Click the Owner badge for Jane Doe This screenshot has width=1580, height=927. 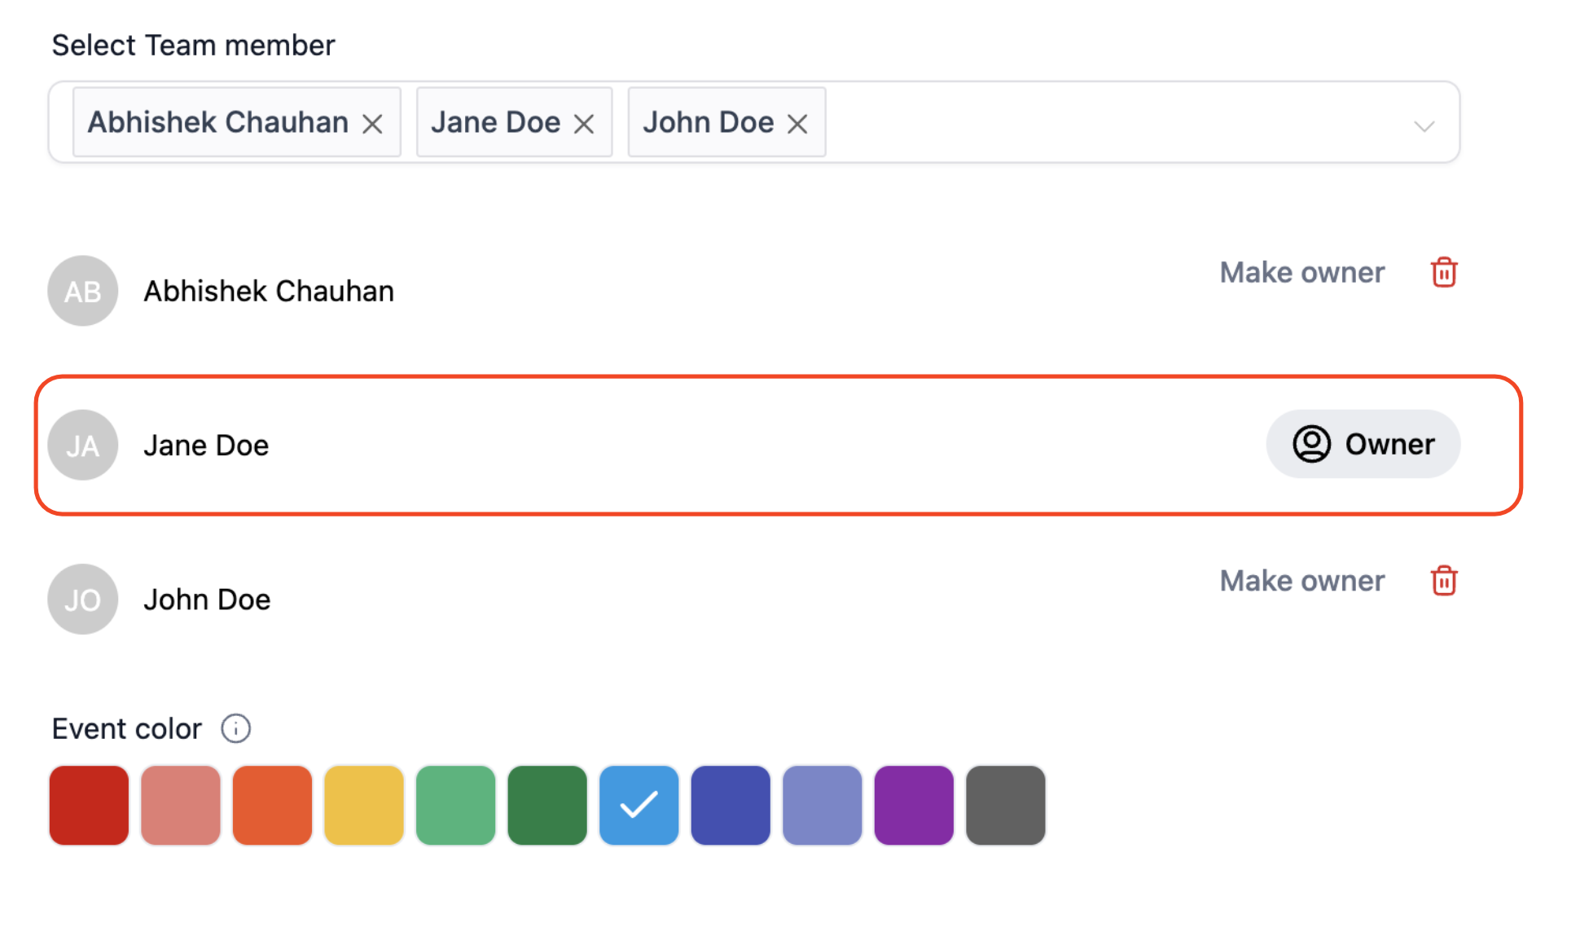[1363, 444]
